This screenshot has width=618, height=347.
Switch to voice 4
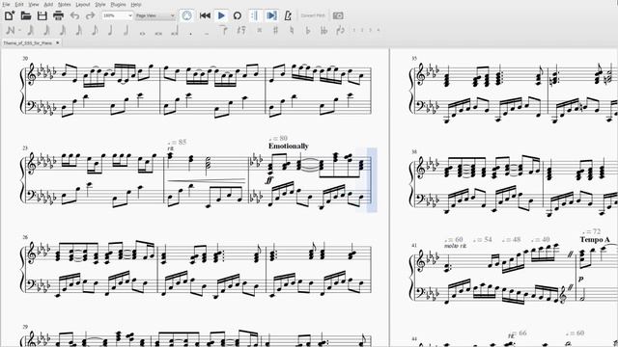(x=379, y=30)
